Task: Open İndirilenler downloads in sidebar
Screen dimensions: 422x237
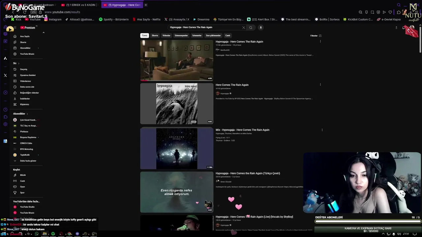Action: [x=25, y=99]
